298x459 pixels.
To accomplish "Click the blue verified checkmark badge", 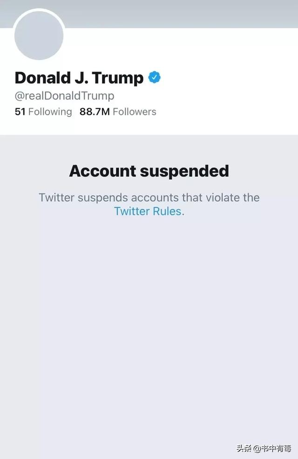I will tap(155, 77).
